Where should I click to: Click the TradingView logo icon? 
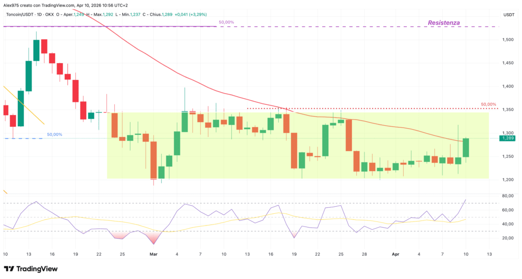pos(9,269)
